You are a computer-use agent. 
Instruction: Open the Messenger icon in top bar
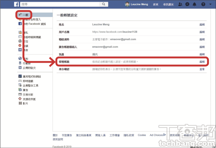(187, 4)
